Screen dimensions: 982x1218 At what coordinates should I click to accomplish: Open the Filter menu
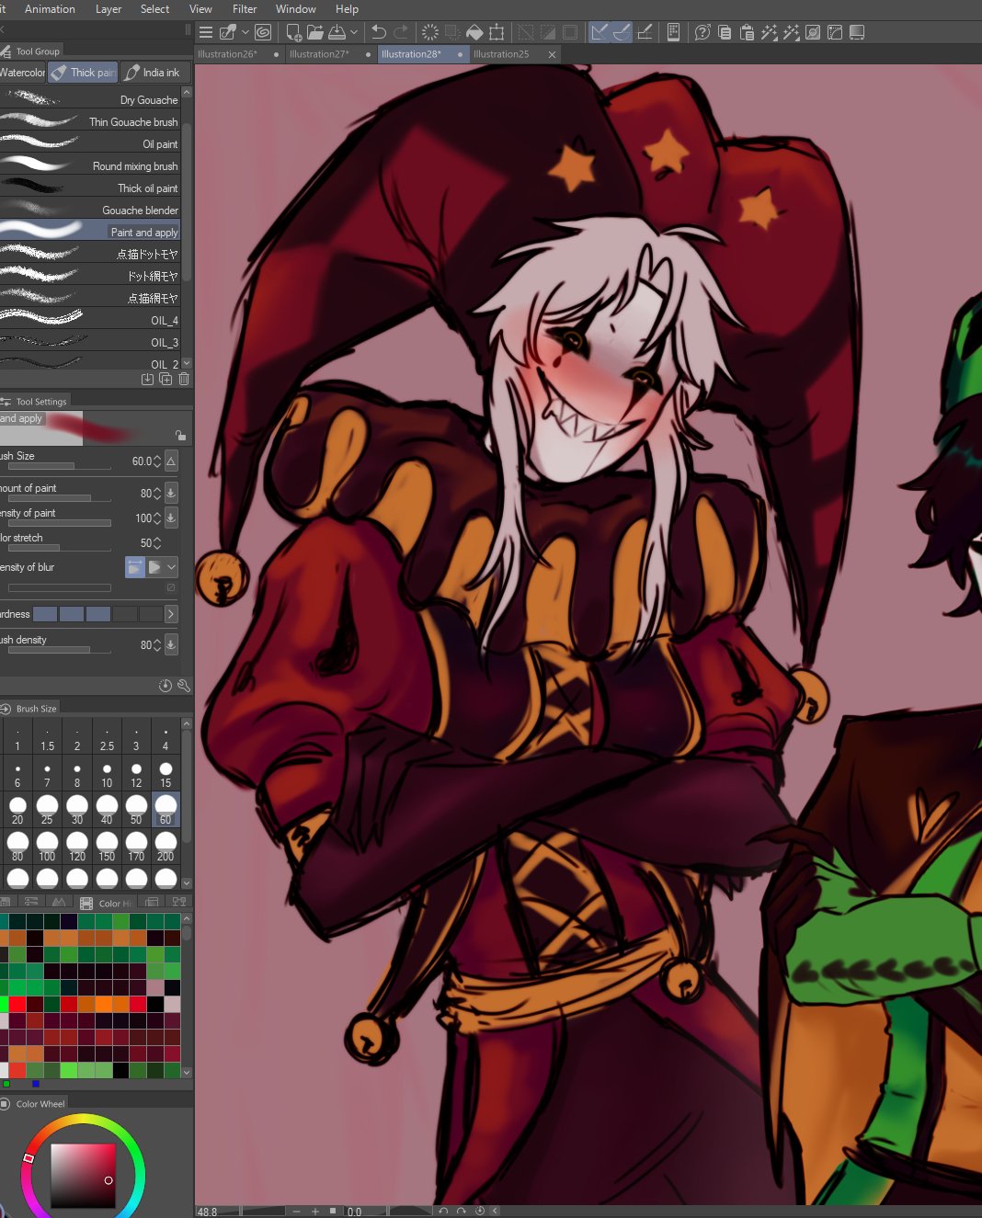click(x=245, y=9)
